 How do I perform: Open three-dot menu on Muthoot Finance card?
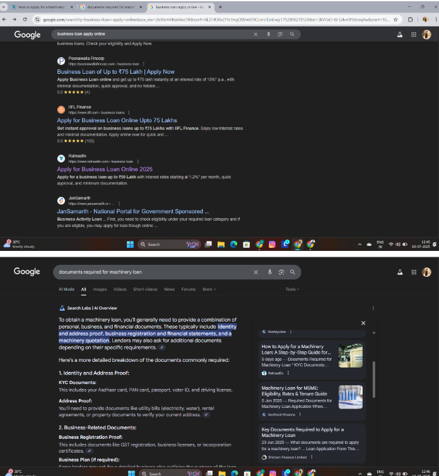tap(300, 415)
